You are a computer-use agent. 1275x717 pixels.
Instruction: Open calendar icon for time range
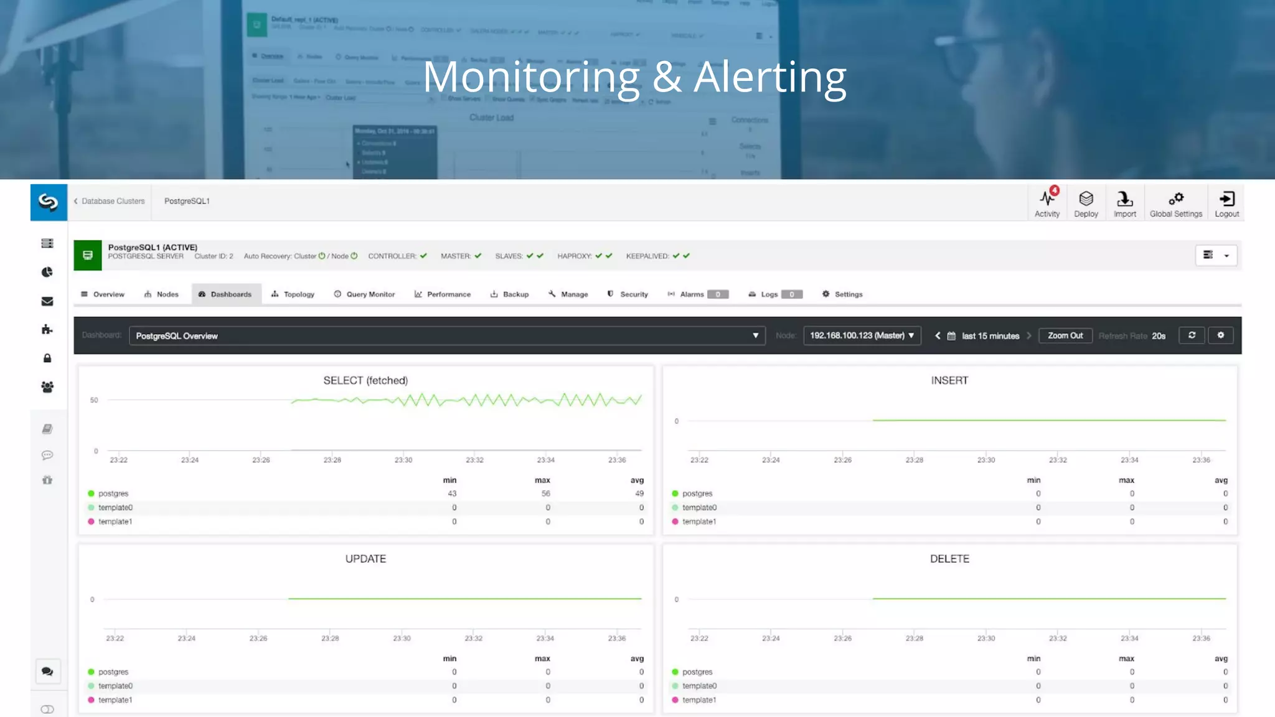951,335
